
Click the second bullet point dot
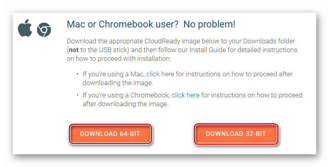[x=77, y=95]
